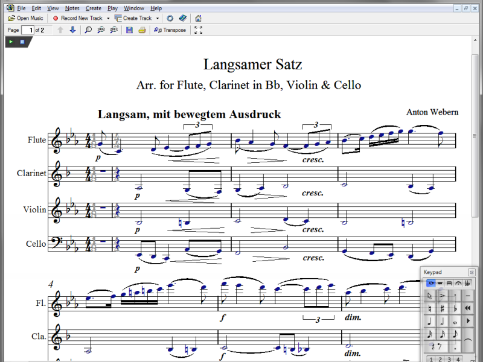Select quarter note on Keypad
This screenshot has height=362, width=483.
[x=430, y=322]
